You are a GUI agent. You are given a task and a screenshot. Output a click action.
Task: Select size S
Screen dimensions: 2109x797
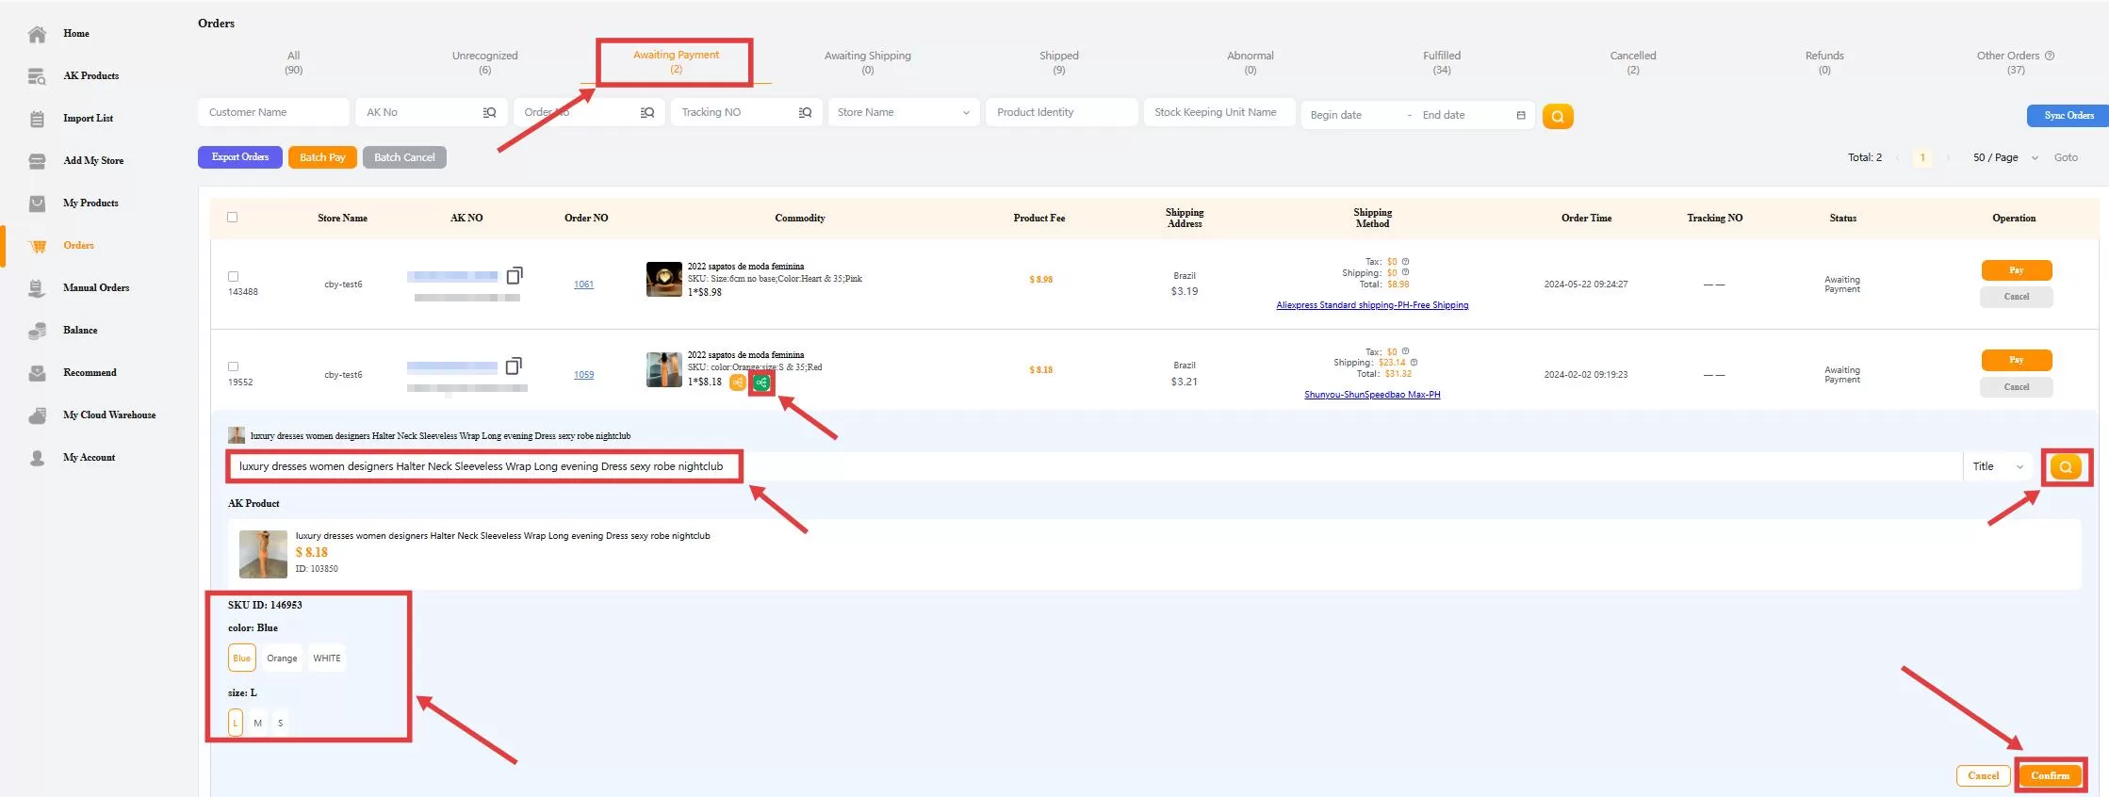pyautogui.click(x=280, y=723)
